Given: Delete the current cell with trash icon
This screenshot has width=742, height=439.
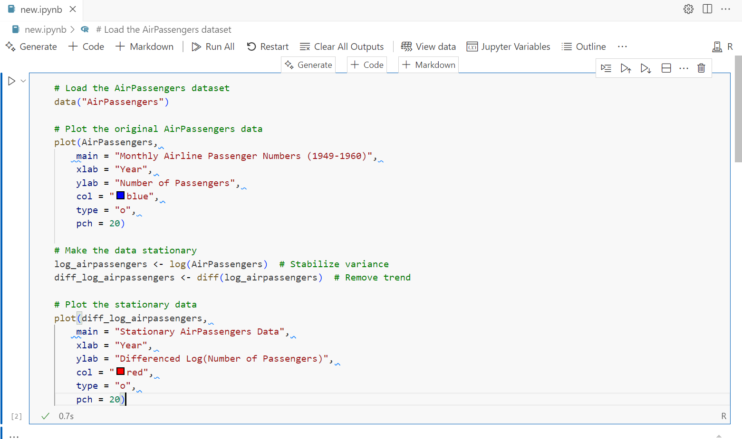Looking at the screenshot, I should (x=701, y=68).
